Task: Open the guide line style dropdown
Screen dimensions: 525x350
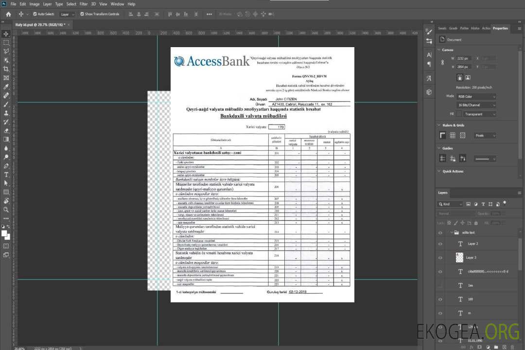Action: (x=485, y=159)
